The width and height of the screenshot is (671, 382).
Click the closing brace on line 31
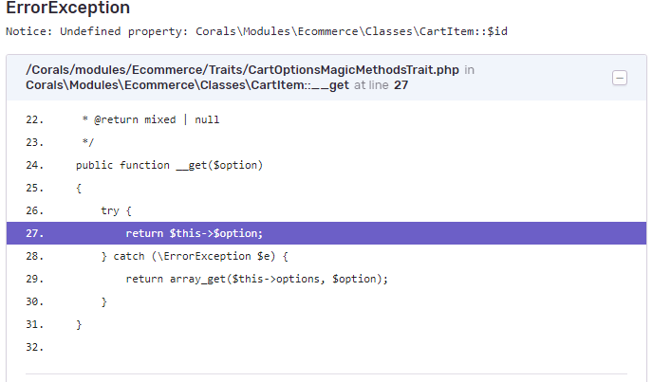79,325
